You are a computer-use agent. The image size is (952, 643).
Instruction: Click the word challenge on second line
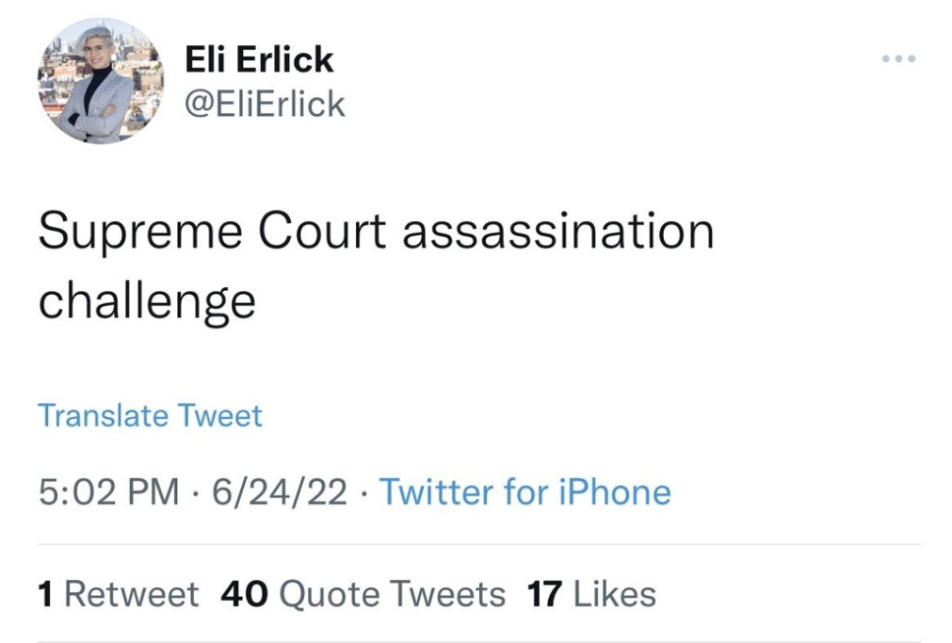point(147,300)
